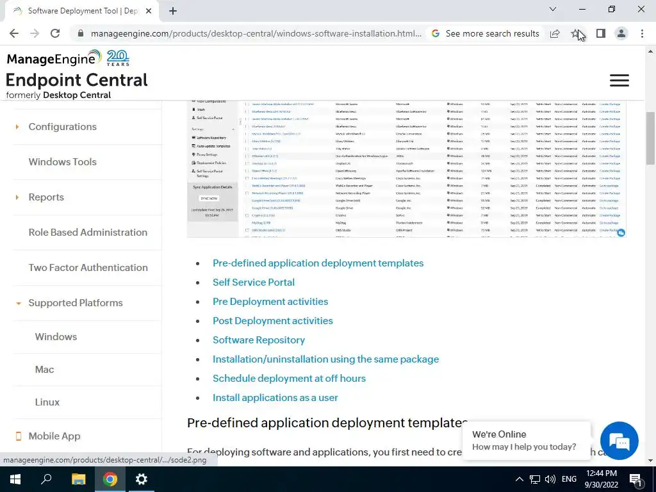Open Installation/uninstallation using same package link
Viewport: 656px width, 492px height.
pos(325,359)
